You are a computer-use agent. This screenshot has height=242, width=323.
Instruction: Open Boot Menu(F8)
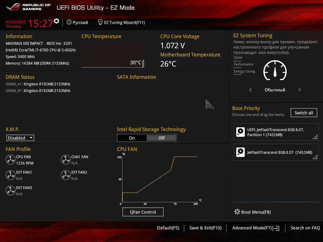252,212
